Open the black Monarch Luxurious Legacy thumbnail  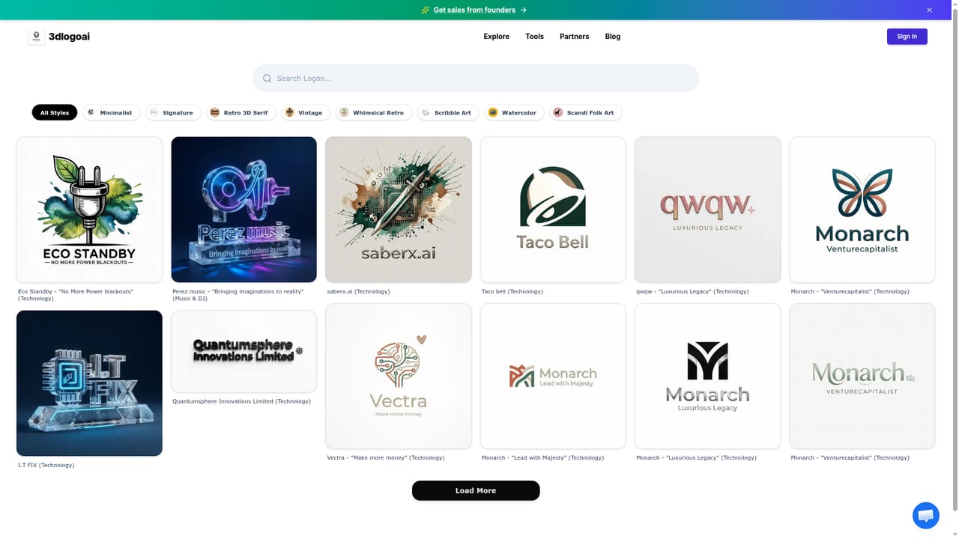(708, 376)
